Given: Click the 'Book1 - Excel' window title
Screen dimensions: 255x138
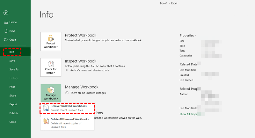Looking at the screenshot, I should [x=169, y=3].
